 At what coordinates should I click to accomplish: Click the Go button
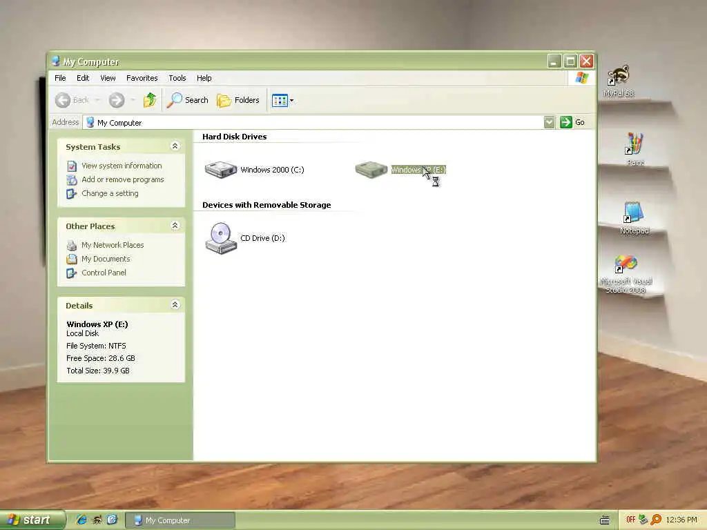(x=572, y=122)
